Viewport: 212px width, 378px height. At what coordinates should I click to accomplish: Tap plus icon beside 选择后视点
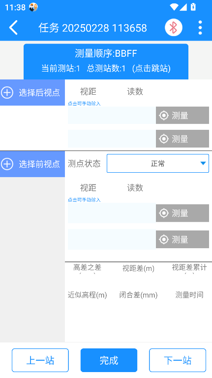tap(7, 93)
